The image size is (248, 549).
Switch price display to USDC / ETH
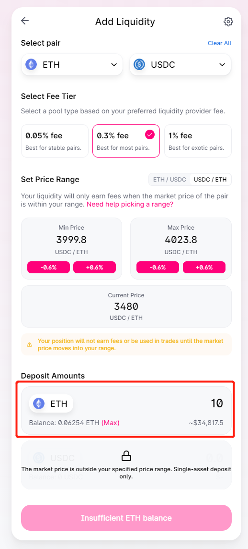210,180
